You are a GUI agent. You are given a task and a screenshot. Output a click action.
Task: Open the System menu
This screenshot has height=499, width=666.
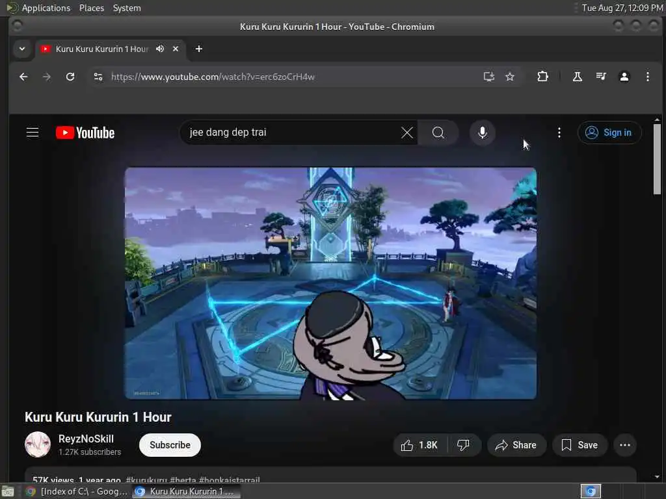tap(127, 8)
